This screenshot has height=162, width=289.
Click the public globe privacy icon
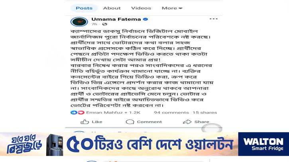[104, 24]
